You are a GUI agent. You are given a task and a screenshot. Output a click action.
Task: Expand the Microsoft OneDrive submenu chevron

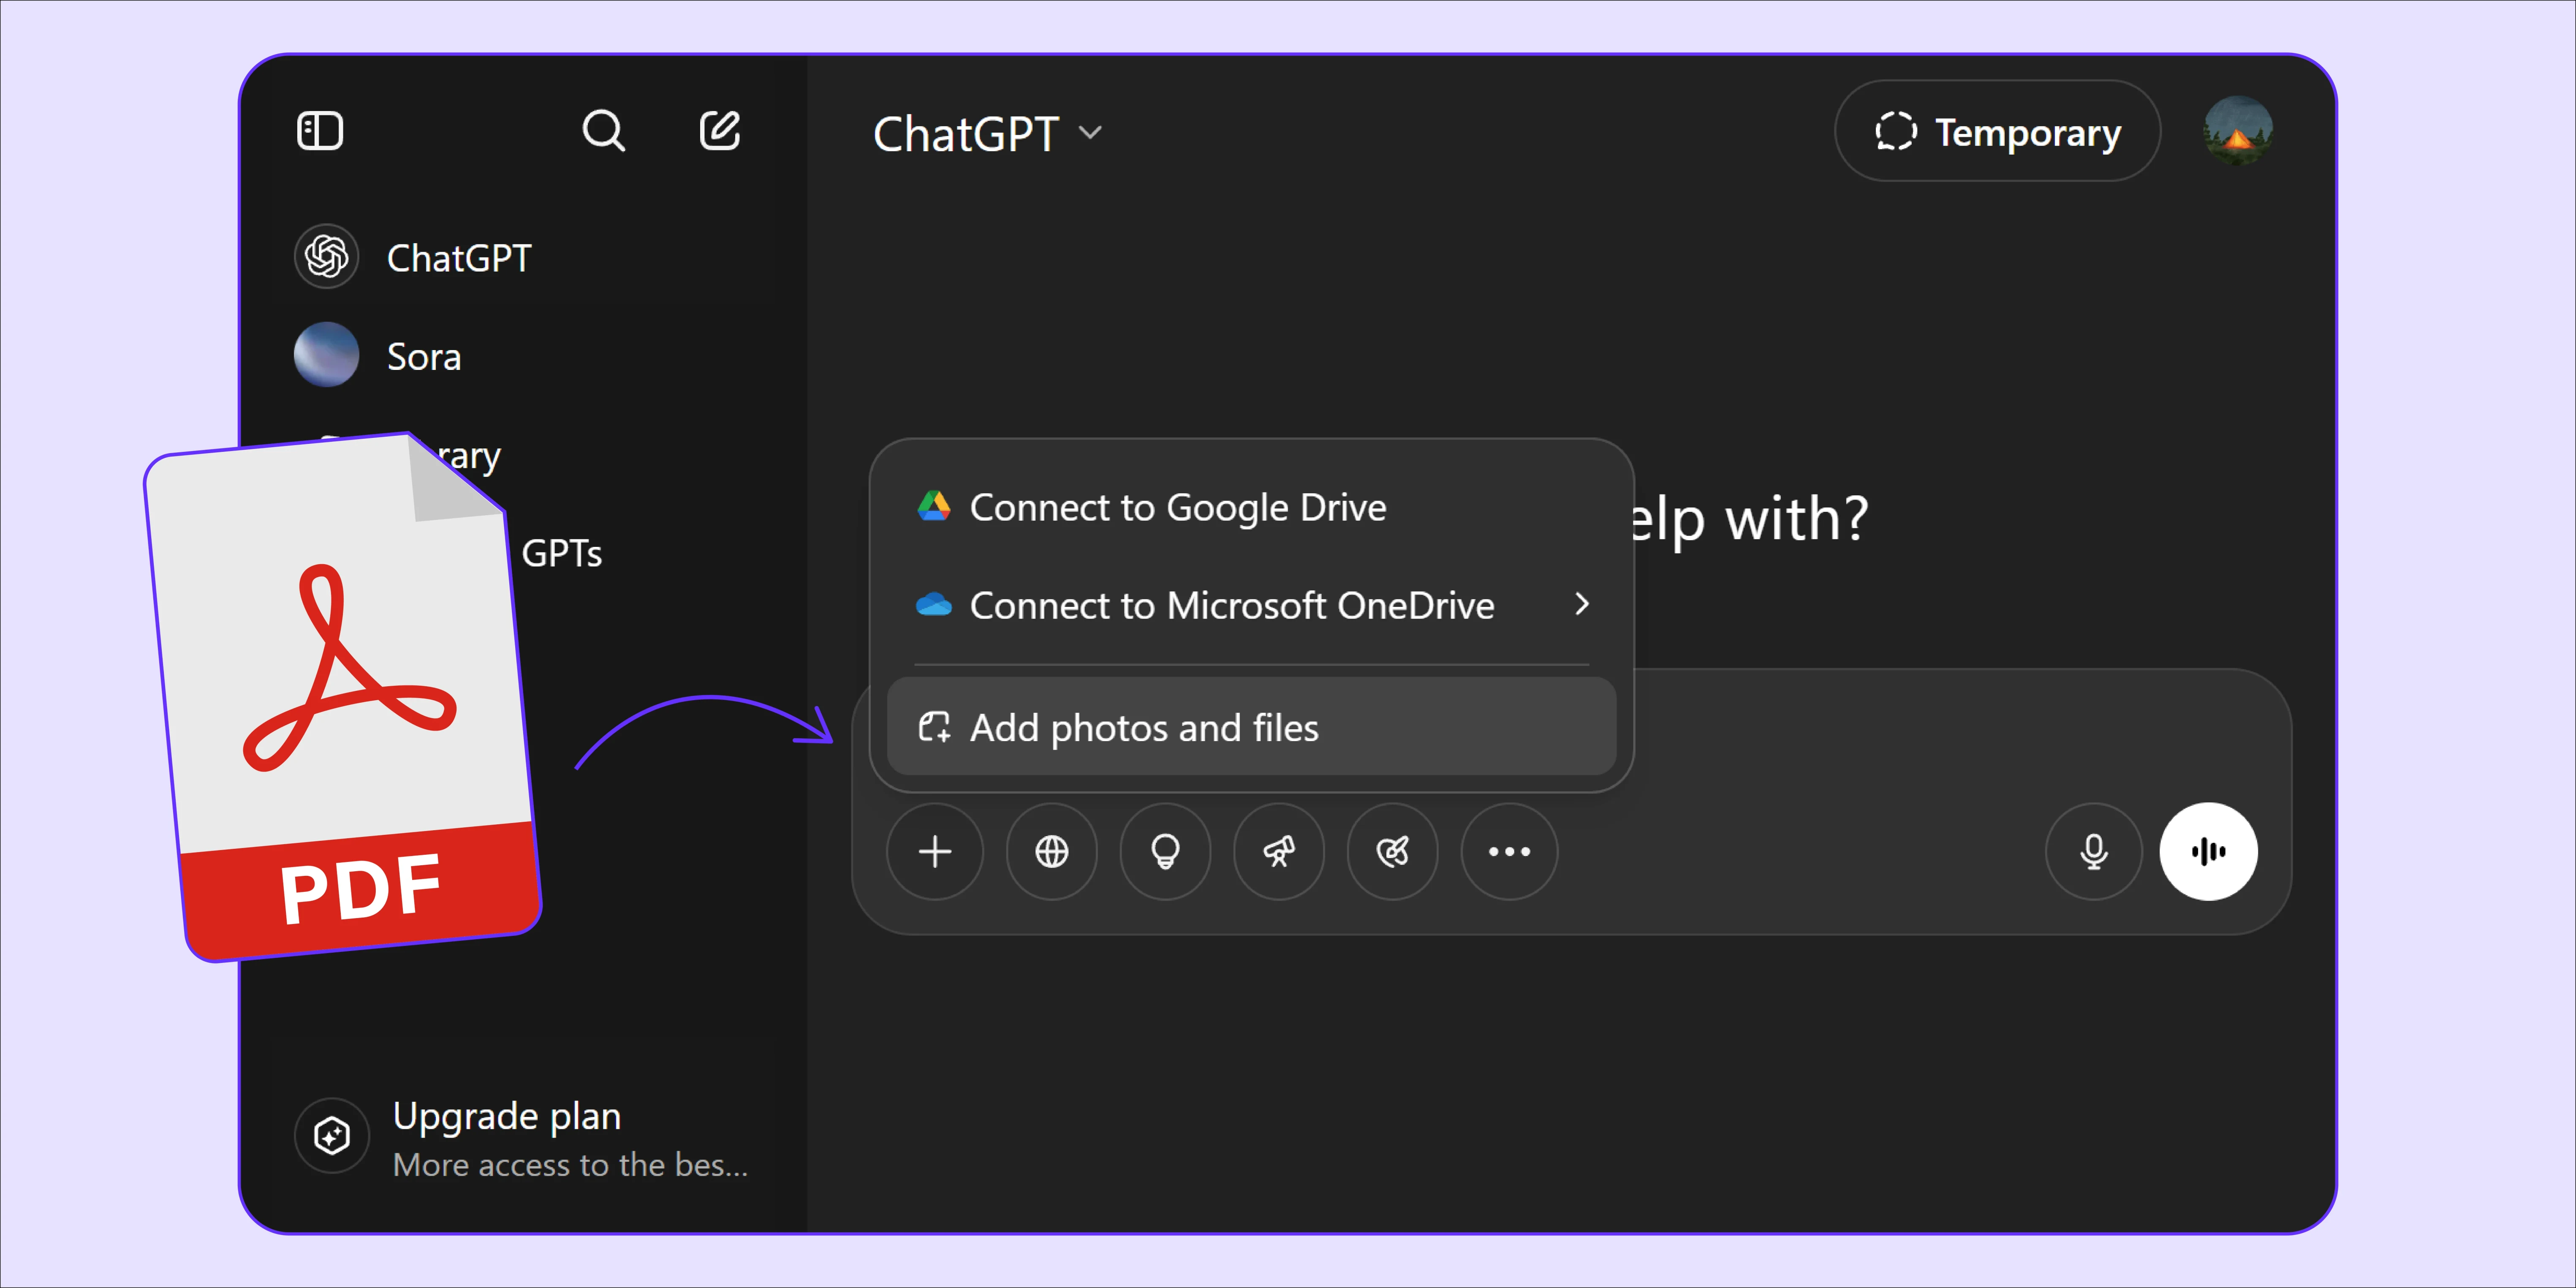[1581, 604]
